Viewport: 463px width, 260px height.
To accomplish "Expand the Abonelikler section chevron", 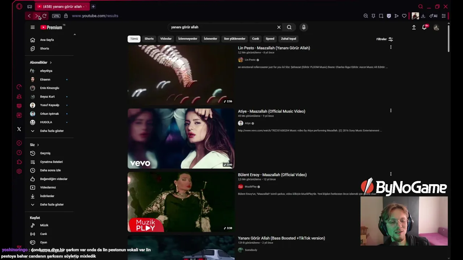I will pos(51,62).
